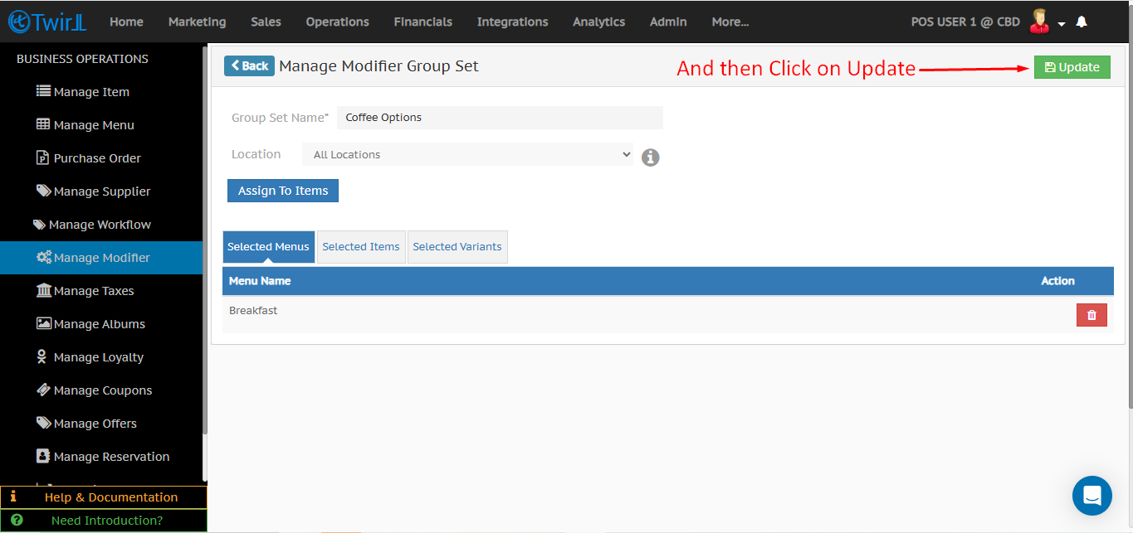Switch to the Selected Items tab

tap(361, 247)
